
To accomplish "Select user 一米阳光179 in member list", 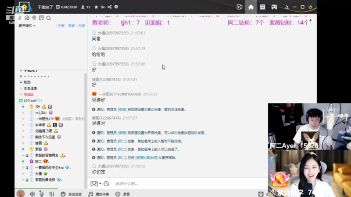I will point(44,119).
